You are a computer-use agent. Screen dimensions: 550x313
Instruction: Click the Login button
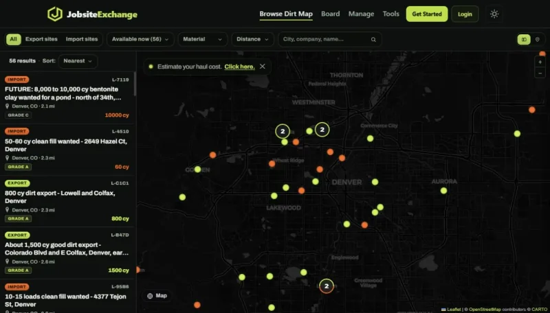[x=465, y=14]
